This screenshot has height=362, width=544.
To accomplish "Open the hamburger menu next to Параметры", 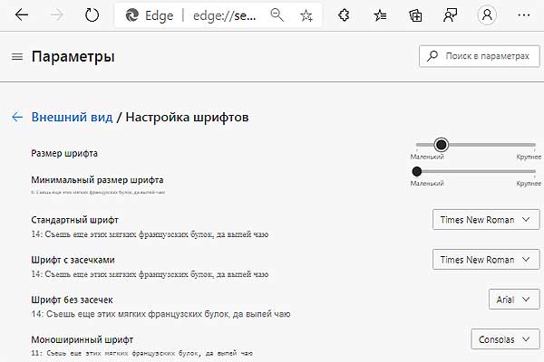I will [17, 56].
